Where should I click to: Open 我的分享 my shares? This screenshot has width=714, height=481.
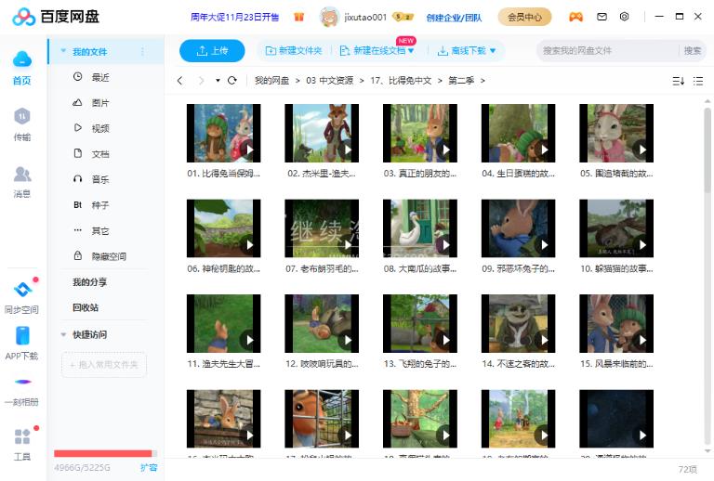pos(89,282)
